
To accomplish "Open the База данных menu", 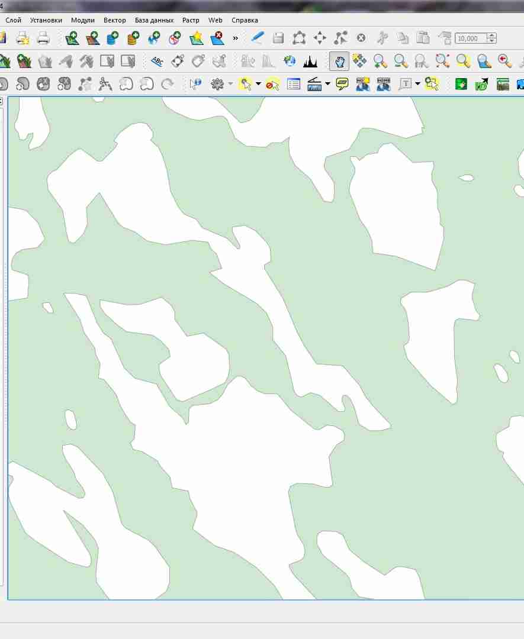I will pyautogui.click(x=154, y=20).
